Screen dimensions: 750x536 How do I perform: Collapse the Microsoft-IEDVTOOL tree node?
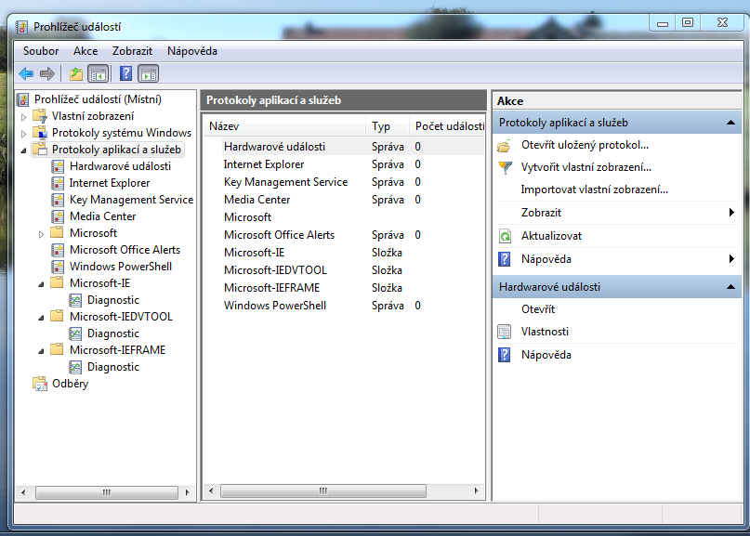click(x=42, y=317)
